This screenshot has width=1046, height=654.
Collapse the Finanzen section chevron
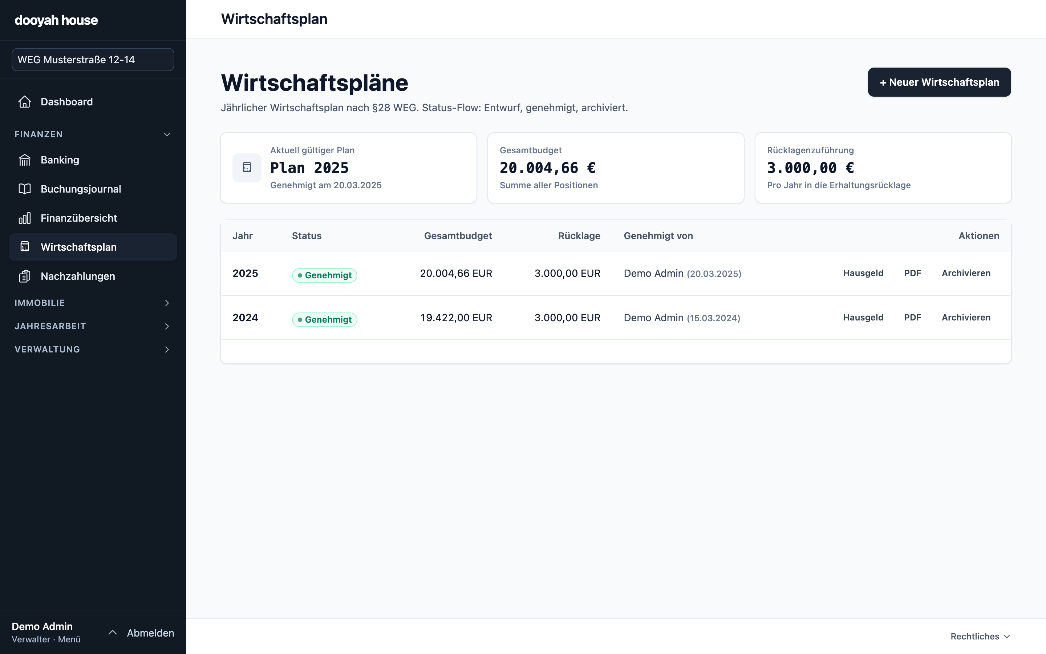pos(167,134)
